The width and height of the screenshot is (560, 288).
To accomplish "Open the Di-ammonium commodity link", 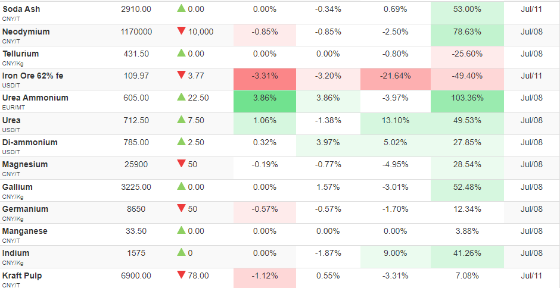I will click(30, 142).
